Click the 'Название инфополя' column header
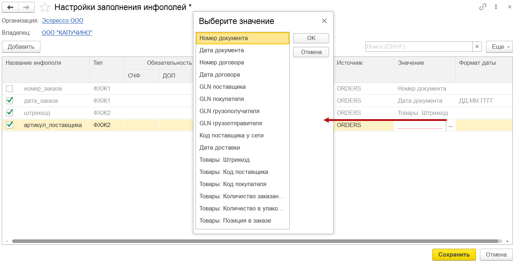Image resolution: width=516 pixels, height=263 pixels. click(x=46, y=69)
